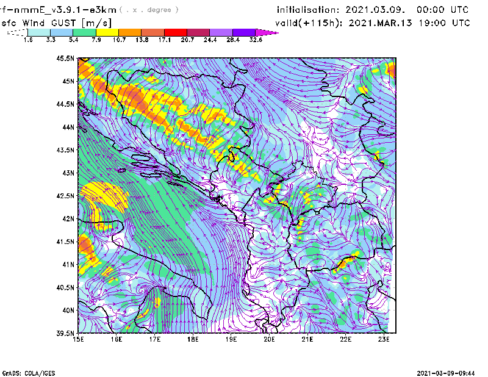Viewport: 488px width, 377px height.
Task: Click the legend value 28.4
Action: (233, 40)
